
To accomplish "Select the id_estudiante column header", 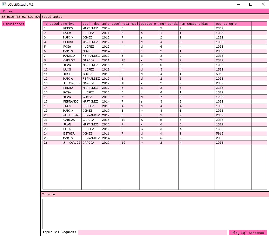I will (x=52, y=23).
